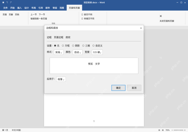The width and height of the screenshot is (188, 132).
Task: Click the view icon beside 75% in the status bar
Action: [163, 130]
